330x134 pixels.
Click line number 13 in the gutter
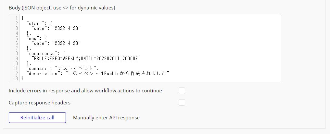pos(16,78)
